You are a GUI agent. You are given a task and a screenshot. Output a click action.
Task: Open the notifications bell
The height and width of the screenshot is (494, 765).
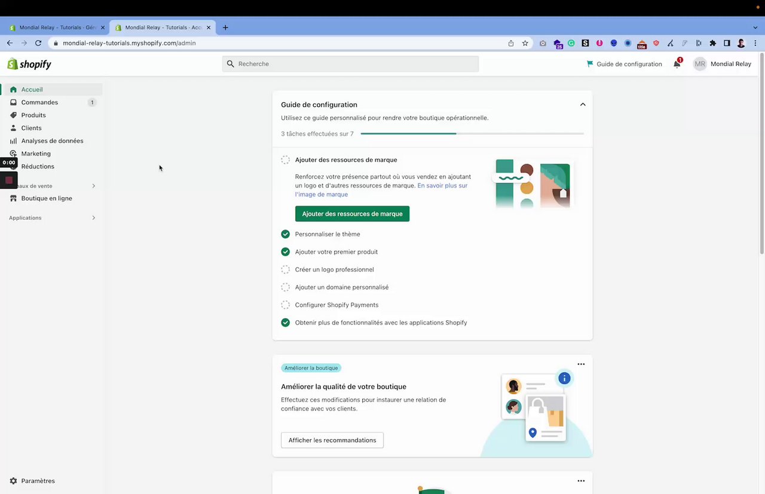[677, 64]
